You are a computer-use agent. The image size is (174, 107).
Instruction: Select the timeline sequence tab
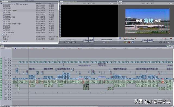[2, 46]
